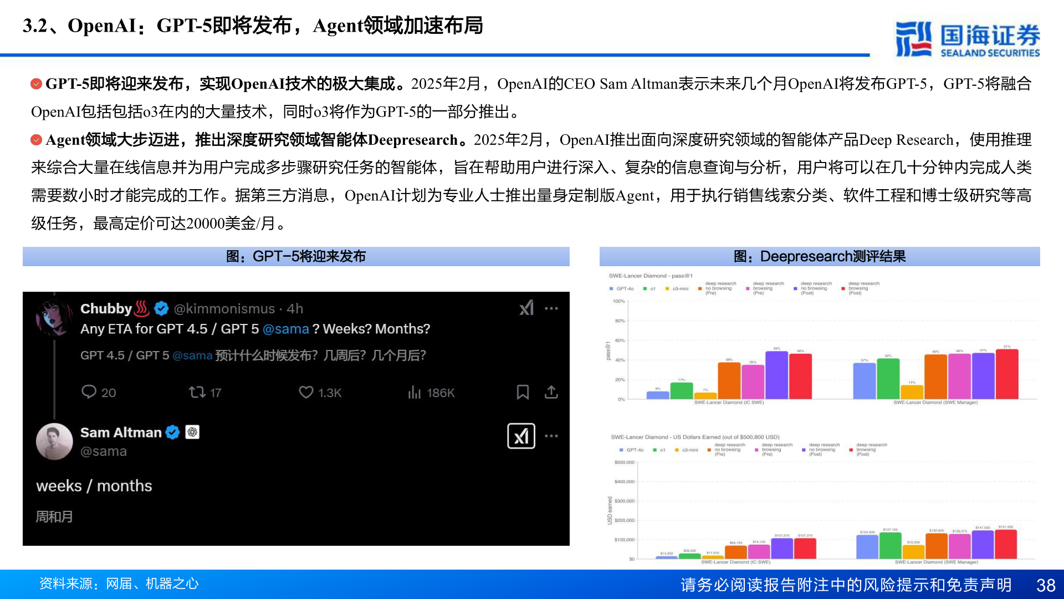Click the boxed Grok icon beside Sam Altman
Image resolution: width=1064 pixels, height=599 pixels.
point(521,436)
